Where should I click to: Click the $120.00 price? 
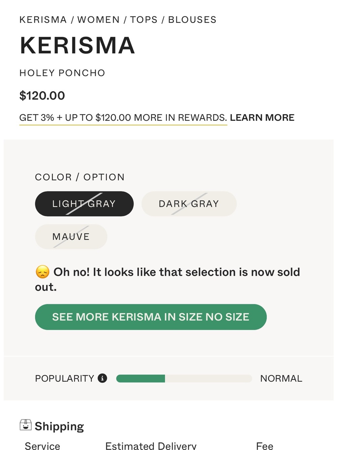click(x=42, y=96)
